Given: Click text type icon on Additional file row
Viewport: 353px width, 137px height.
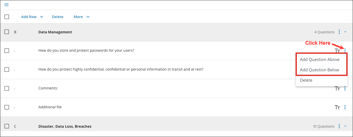Looking at the screenshot, I should (337, 107).
